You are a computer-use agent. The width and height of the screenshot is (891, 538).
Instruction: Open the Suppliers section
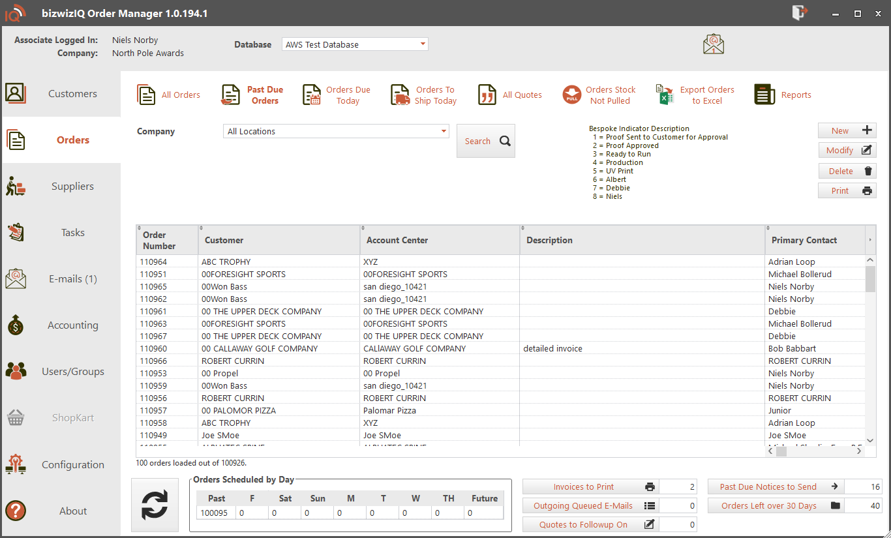click(61, 187)
